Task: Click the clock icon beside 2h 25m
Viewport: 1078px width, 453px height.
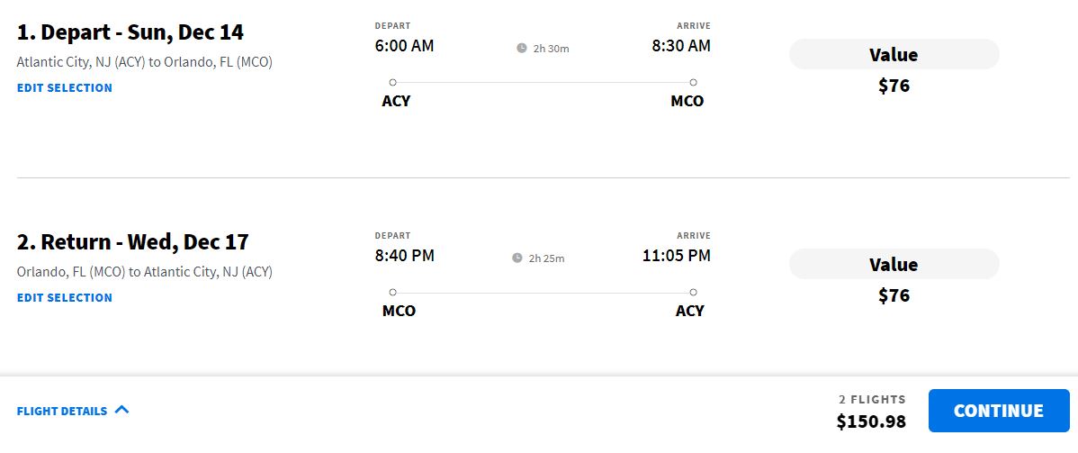Action: (x=517, y=258)
